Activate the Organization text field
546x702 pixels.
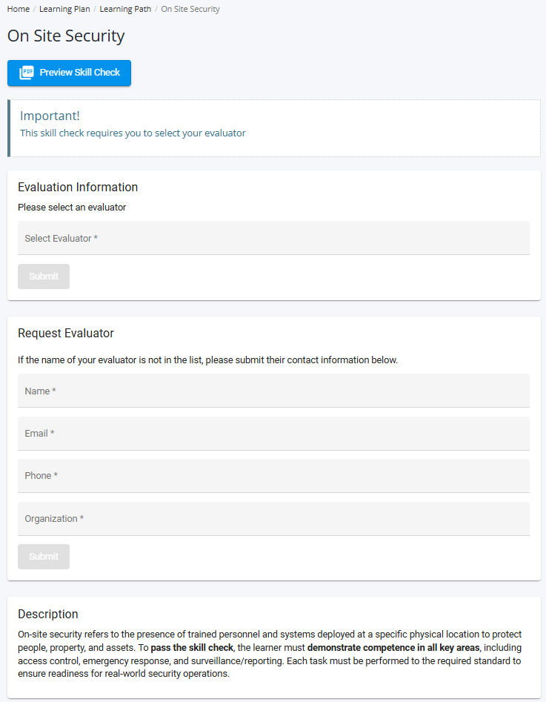[x=273, y=519]
